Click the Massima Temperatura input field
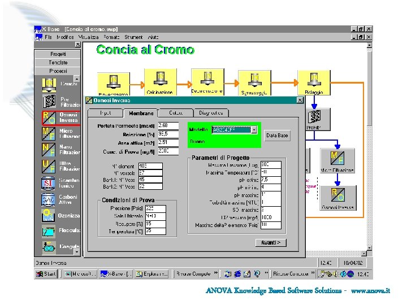 [271, 172]
